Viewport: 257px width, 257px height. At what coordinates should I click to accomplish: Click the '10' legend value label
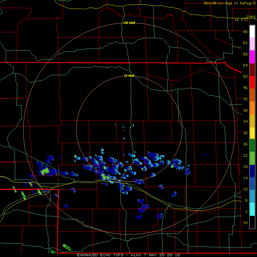(x=245, y=189)
